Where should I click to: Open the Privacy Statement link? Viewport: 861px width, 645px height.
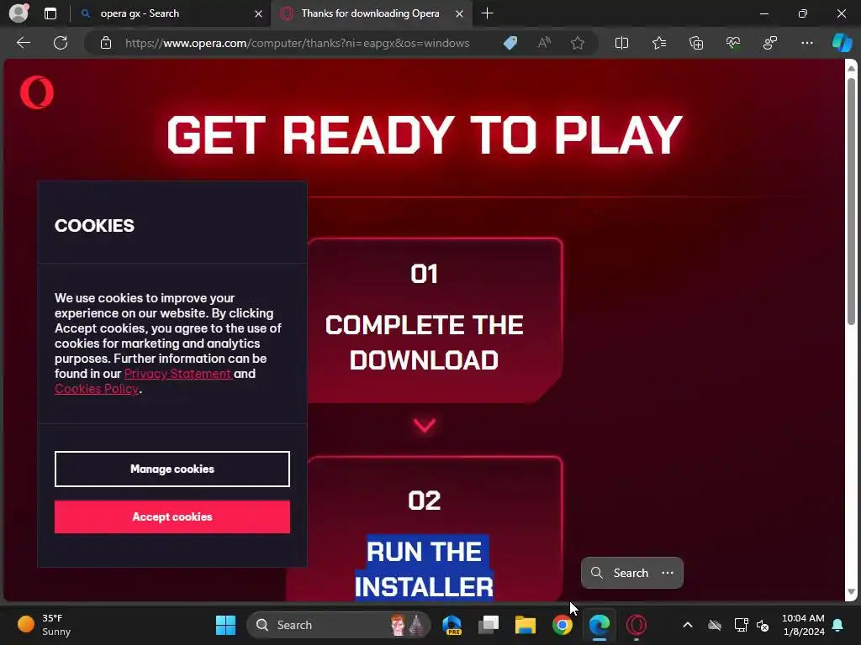177,374
